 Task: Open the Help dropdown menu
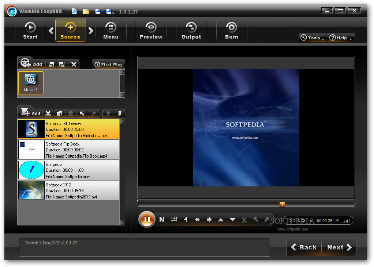coord(341,38)
